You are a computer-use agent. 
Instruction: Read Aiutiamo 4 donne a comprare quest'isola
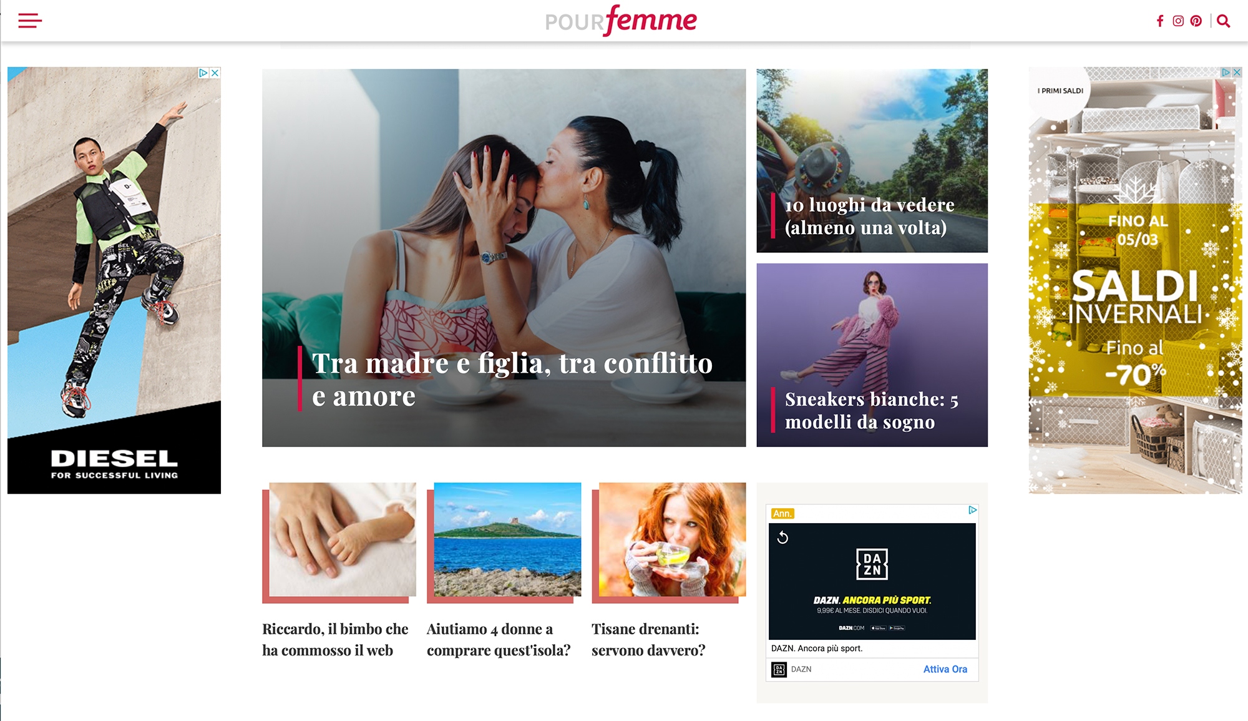pyautogui.click(x=499, y=640)
